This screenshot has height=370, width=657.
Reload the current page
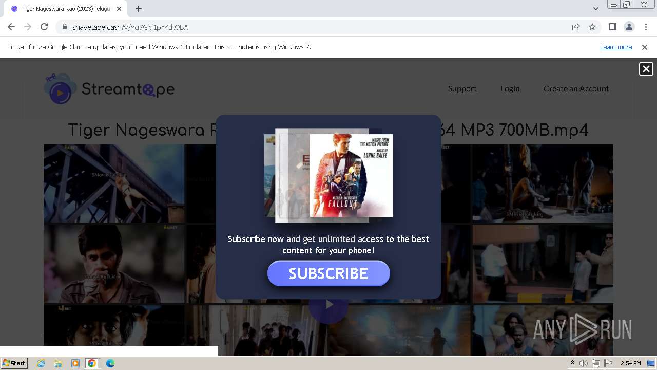44,27
